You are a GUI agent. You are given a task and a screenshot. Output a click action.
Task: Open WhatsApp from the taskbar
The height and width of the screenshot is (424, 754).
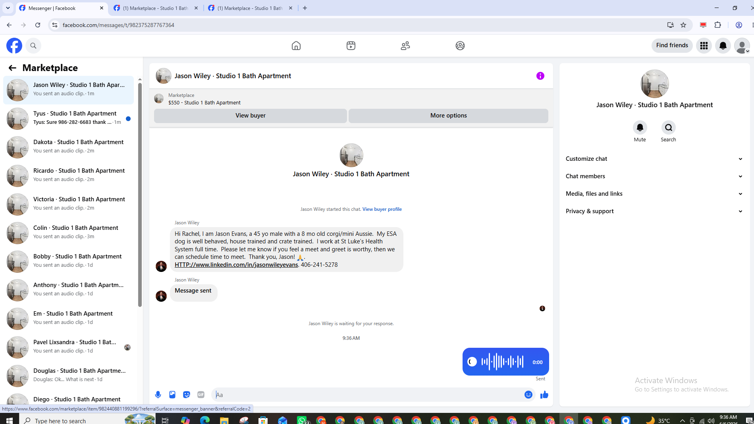pos(302,420)
